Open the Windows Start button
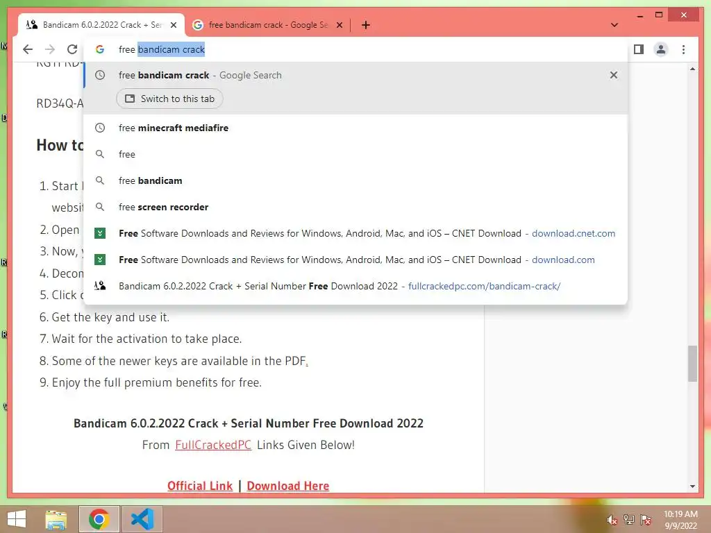The width and height of the screenshot is (711, 533). coord(17,519)
